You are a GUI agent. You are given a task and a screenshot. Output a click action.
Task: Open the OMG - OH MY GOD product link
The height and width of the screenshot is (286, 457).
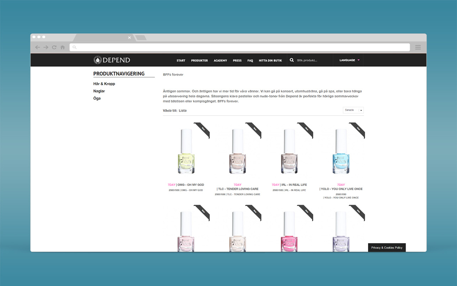click(190, 185)
